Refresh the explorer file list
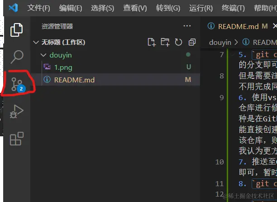Image resolution: width=277 pixels, height=202 pixels. coord(178,42)
